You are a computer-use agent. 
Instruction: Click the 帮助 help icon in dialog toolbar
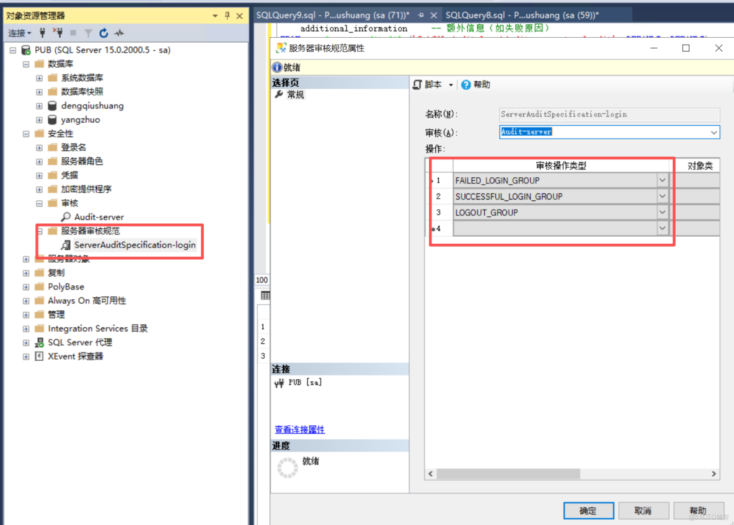coord(466,84)
